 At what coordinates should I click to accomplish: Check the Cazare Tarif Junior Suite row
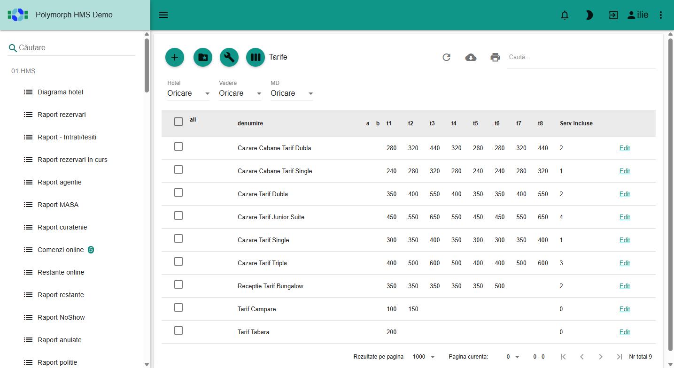point(178,215)
